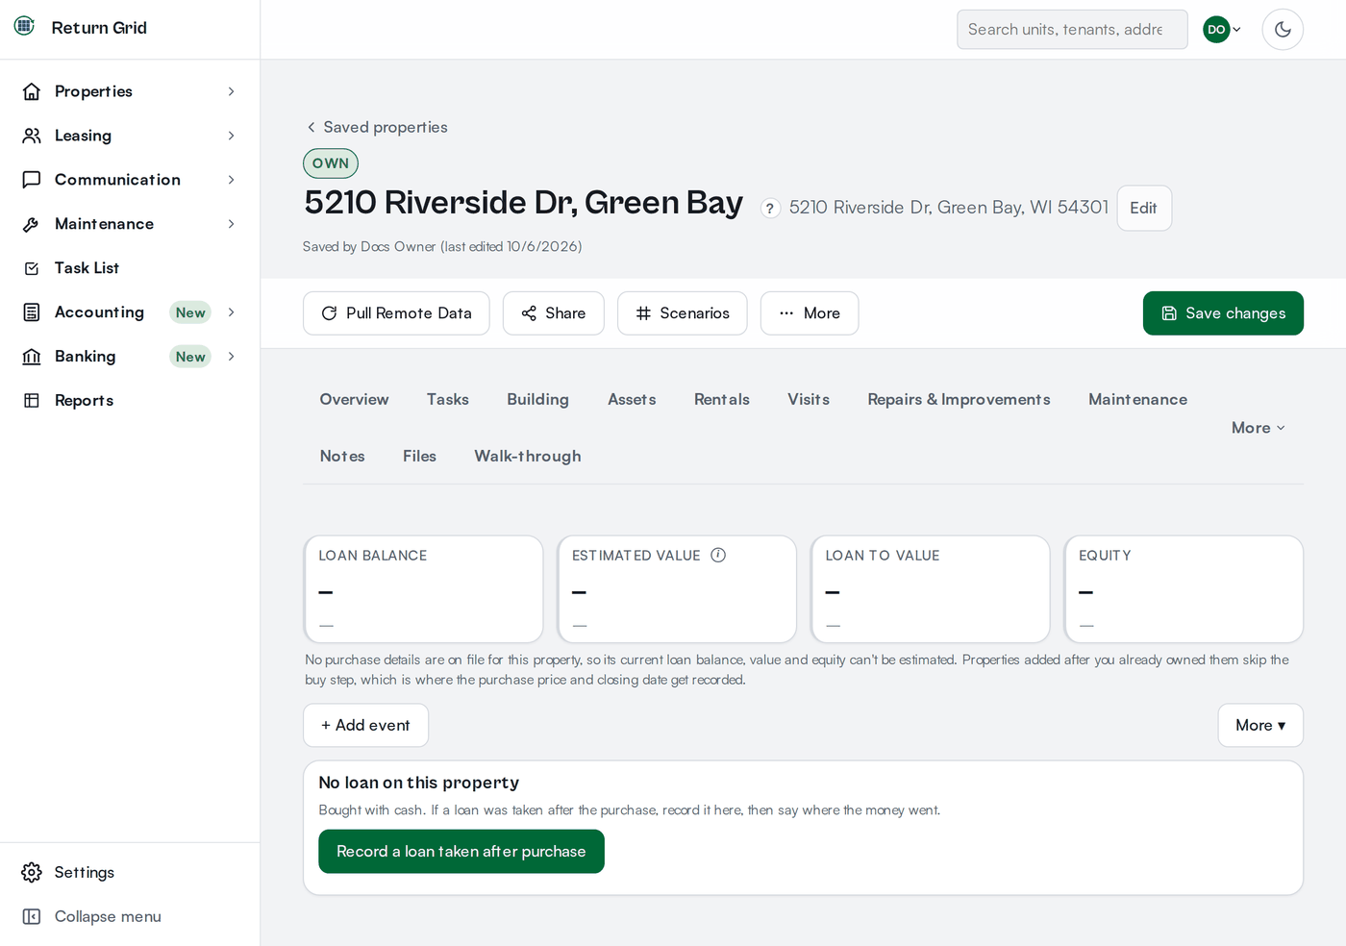The width and height of the screenshot is (1346, 946).
Task: Click the Edit address button
Action: [1144, 208]
